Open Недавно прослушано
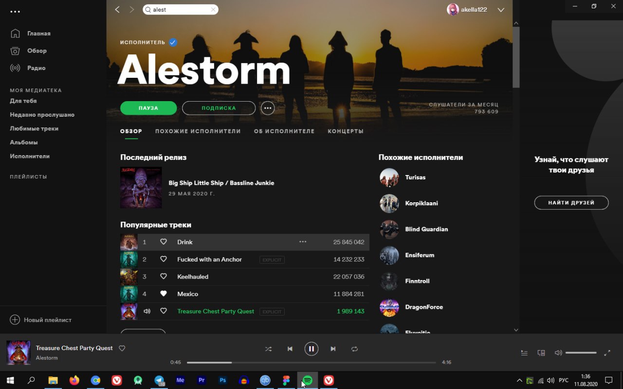The width and height of the screenshot is (623, 389). coord(42,115)
